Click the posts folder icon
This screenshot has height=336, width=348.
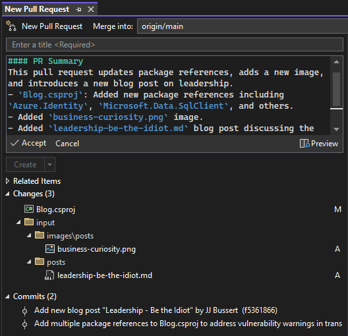point(40,262)
